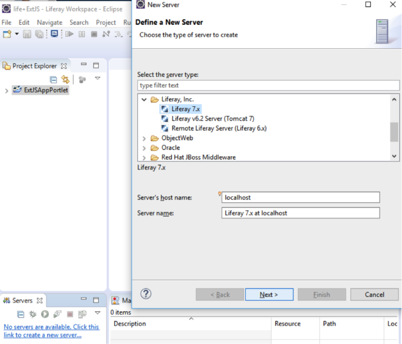This screenshot has width=402, height=344.
Task: Open the Search menu
Action: tap(79, 22)
